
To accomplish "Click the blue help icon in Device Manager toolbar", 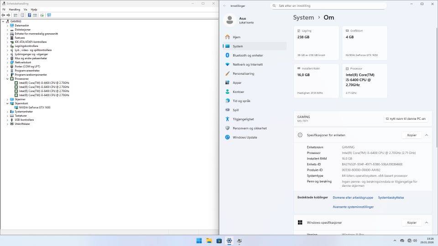I will click(x=29, y=15).
